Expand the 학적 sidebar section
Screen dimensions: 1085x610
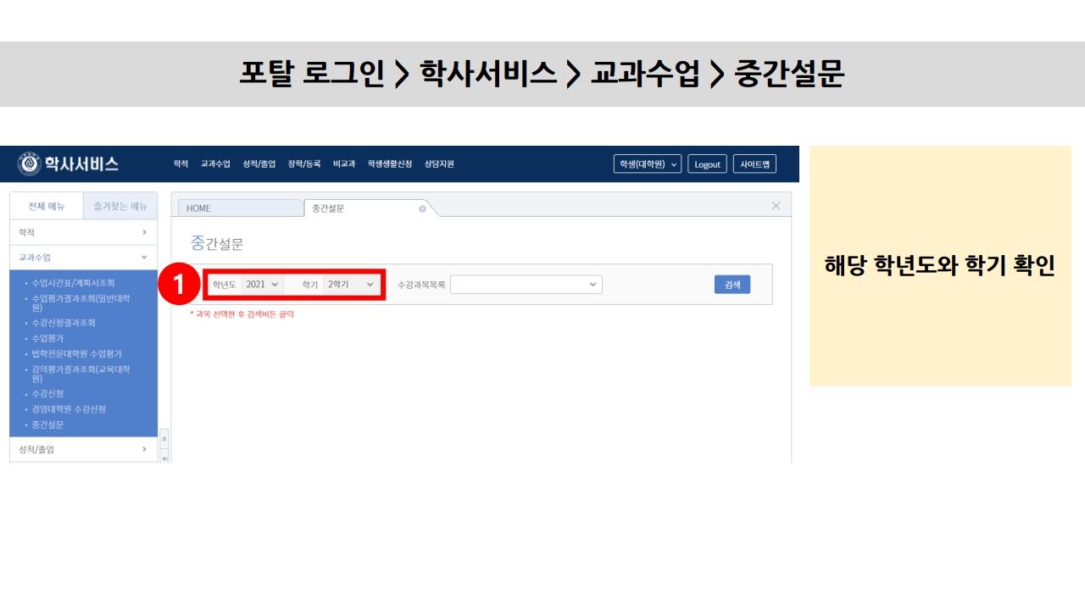click(83, 232)
